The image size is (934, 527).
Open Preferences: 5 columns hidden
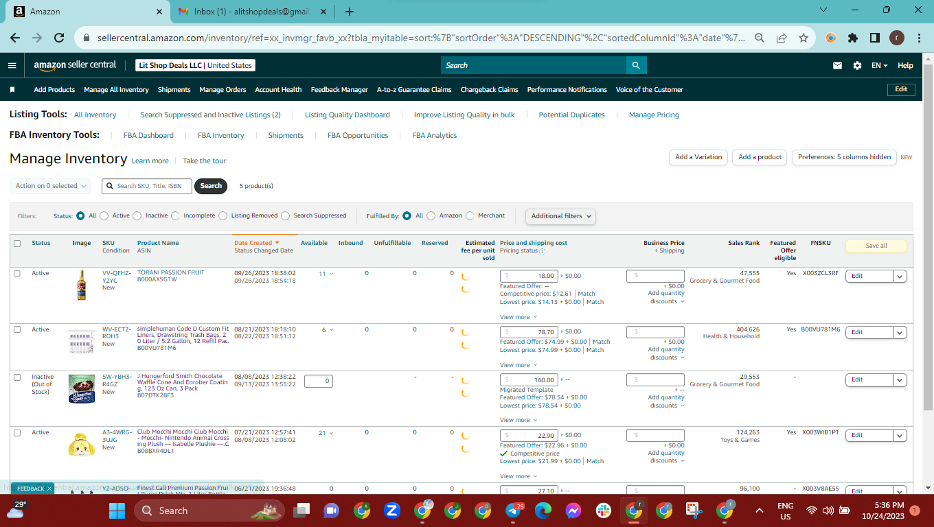[x=844, y=157]
